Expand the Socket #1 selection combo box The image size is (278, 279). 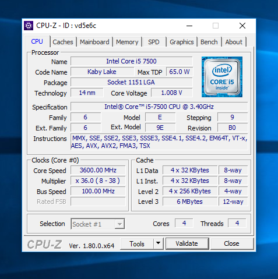coord(98,224)
